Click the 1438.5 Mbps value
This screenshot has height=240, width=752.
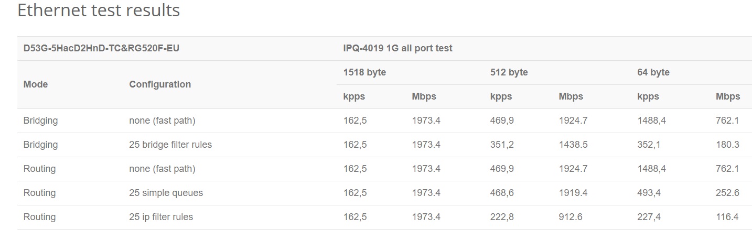pyautogui.click(x=573, y=145)
